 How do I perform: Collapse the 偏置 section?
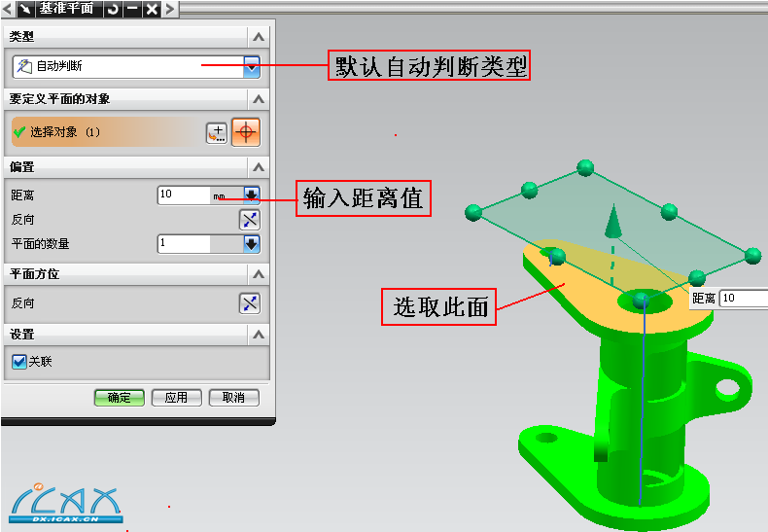259,167
